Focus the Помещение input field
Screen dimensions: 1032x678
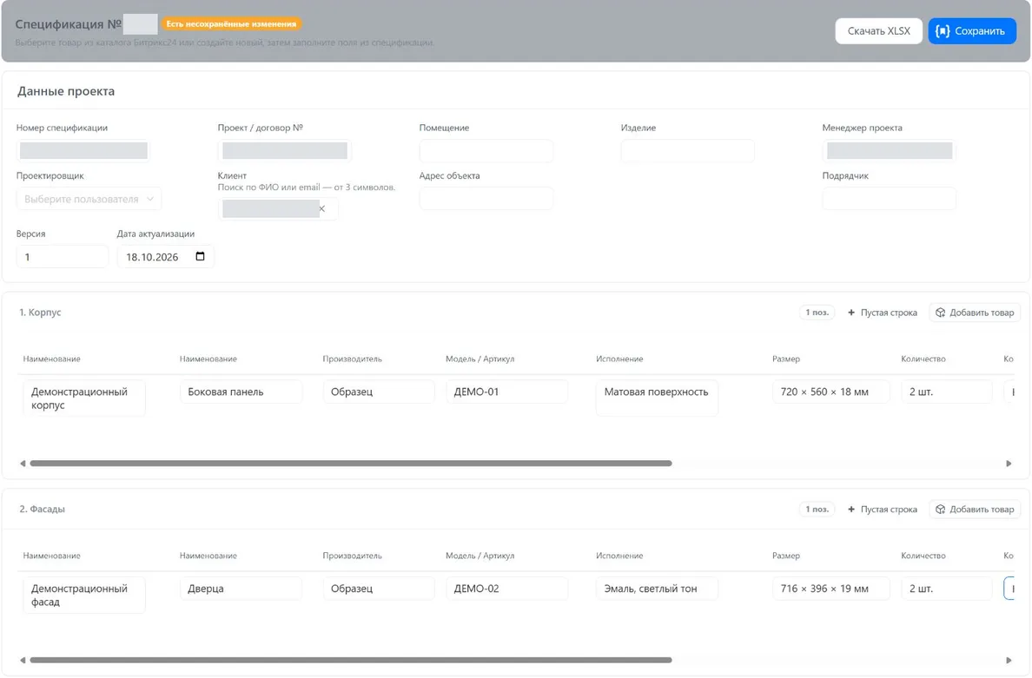click(x=486, y=150)
